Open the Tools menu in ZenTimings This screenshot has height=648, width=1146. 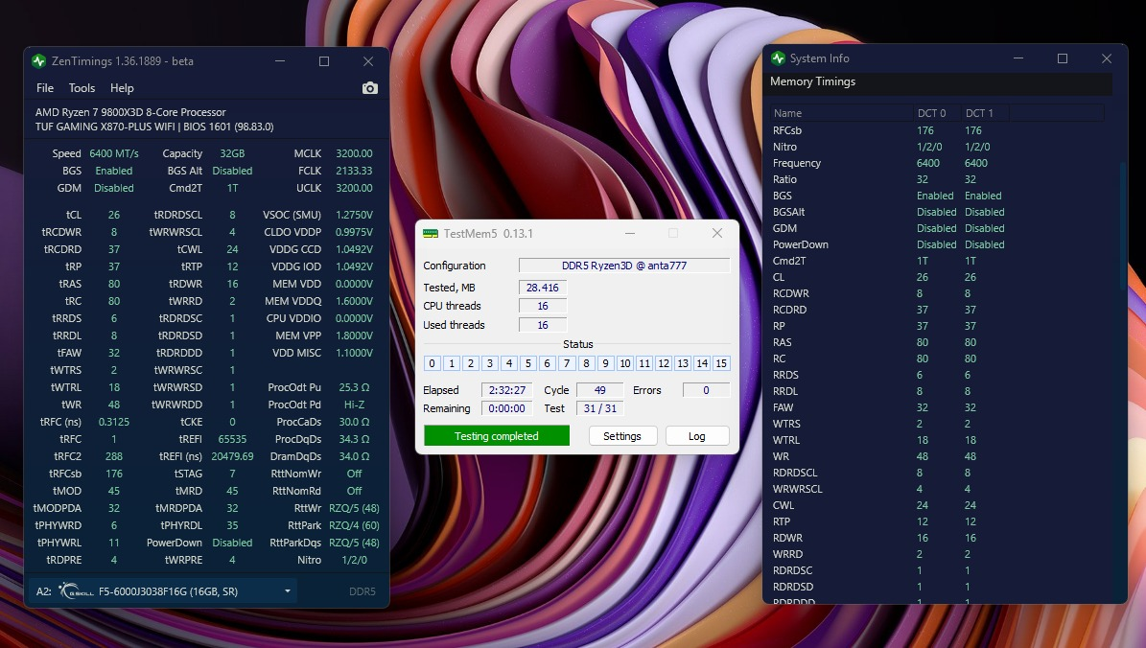82,87
